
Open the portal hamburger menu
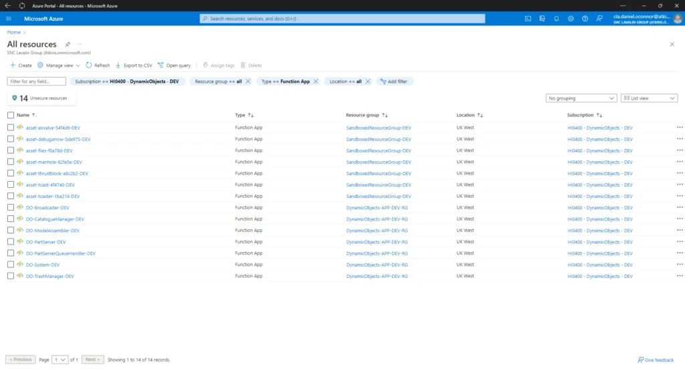tap(9, 19)
